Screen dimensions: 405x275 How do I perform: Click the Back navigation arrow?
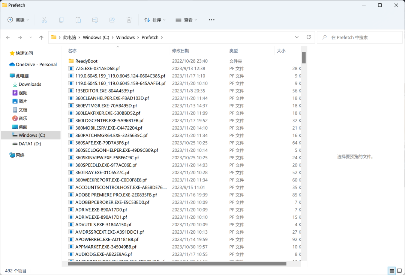click(7, 37)
